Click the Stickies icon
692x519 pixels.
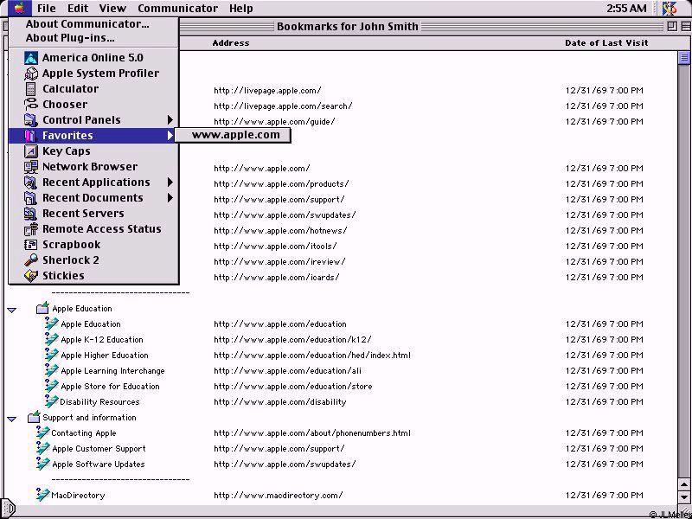coord(31,276)
